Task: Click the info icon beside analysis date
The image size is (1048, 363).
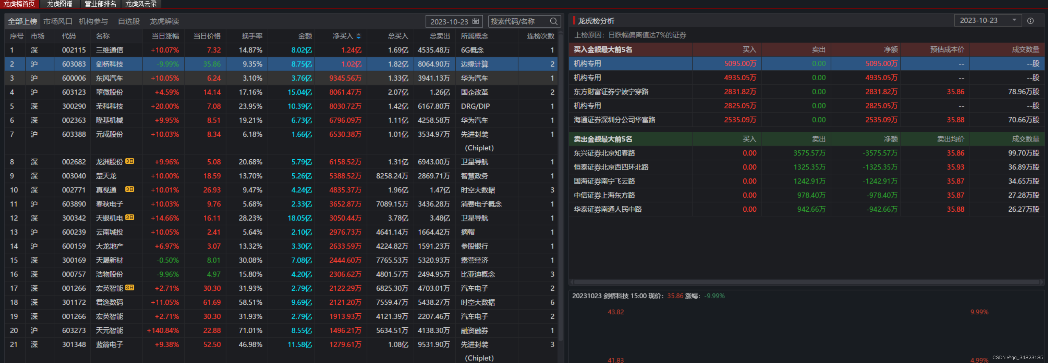Action: (1030, 21)
